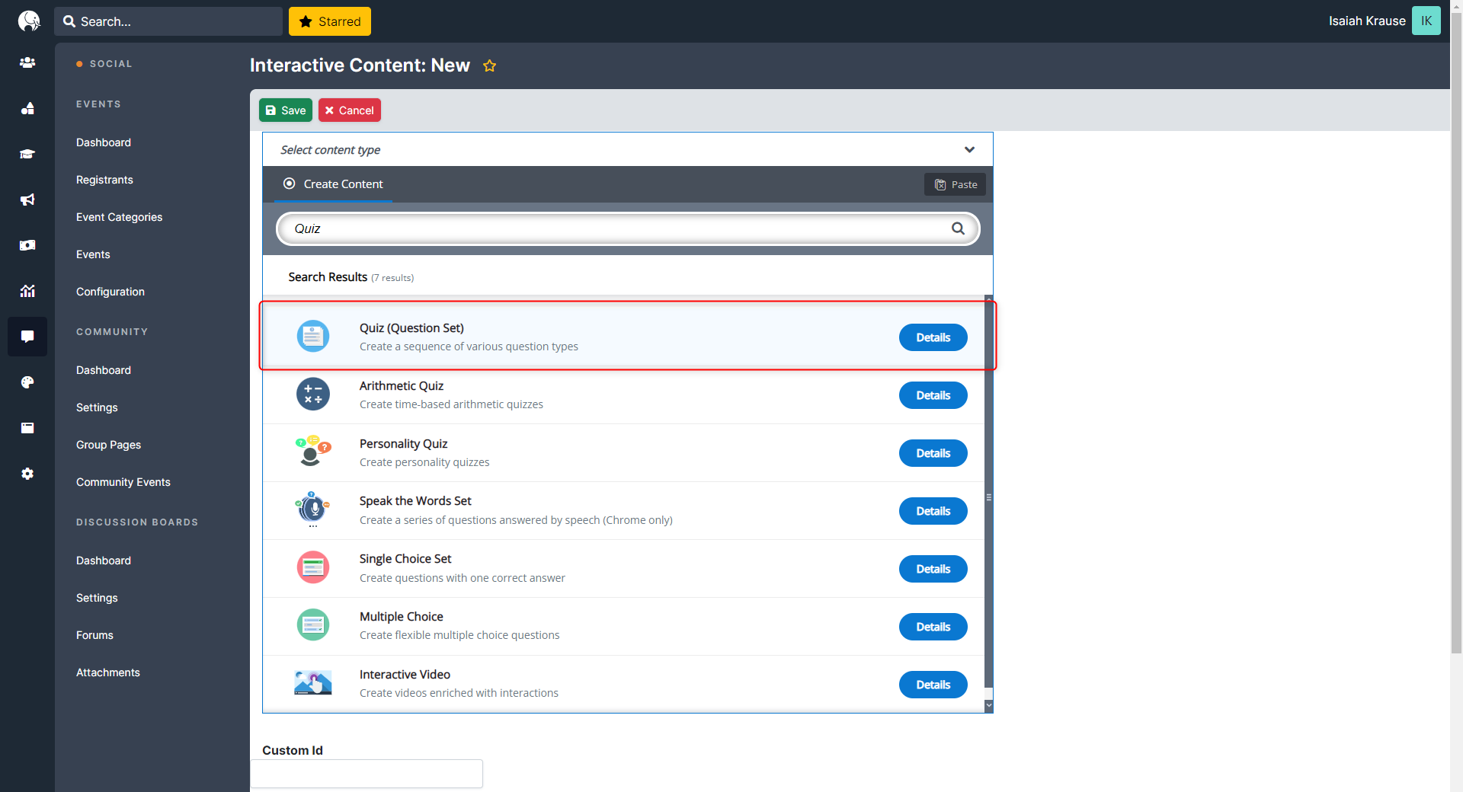Screen dimensions: 1463x792
Task: Open Discussion Boards Dashboard menu item
Action: [104, 560]
